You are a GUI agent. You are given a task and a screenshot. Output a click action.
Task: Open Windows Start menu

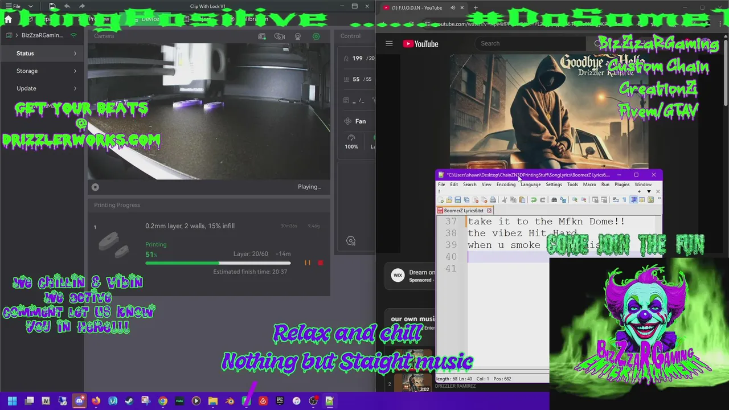[x=12, y=401]
